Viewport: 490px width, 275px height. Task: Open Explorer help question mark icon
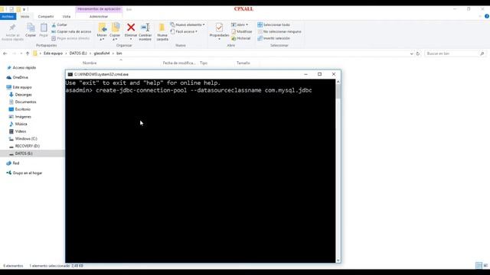coord(487,17)
